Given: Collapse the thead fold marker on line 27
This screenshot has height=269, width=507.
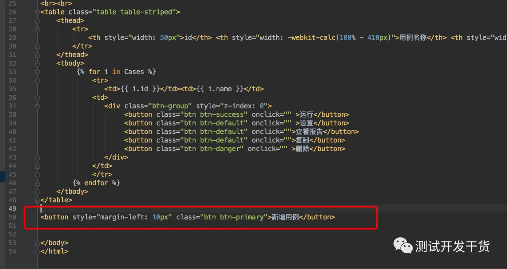Looking at the screenshot, I should [37, 21].
